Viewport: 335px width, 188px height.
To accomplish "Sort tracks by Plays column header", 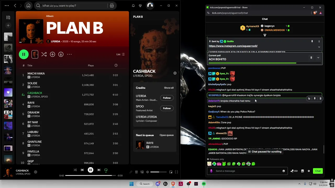I will (91, 66).
